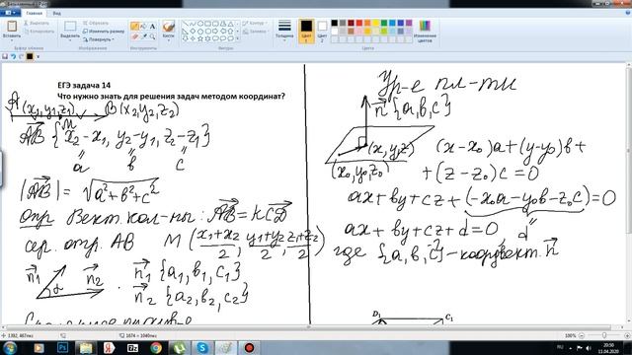Screen dimensions: 632x355
Task: Choose the Oval shape in shapes gallery
Action: click(x=200, y=24)
